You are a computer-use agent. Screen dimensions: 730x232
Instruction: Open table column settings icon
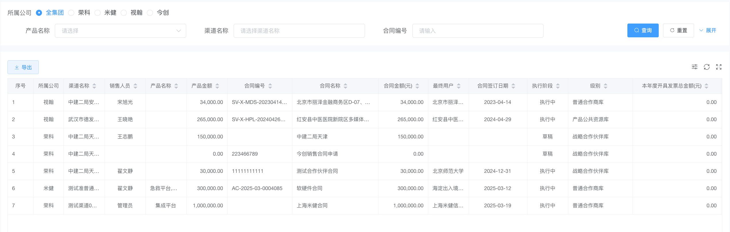694,67
